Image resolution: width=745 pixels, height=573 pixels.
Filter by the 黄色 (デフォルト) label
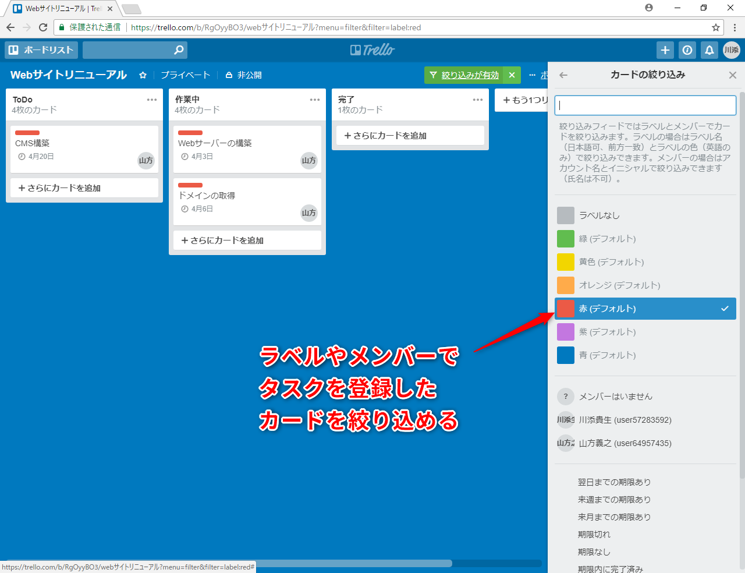645,262
